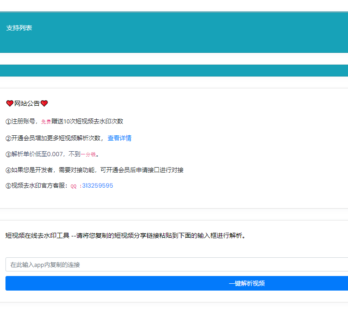Screen dimensions: 348x317
Task: Click the 支持列表 header text
Action: point(19,28)
